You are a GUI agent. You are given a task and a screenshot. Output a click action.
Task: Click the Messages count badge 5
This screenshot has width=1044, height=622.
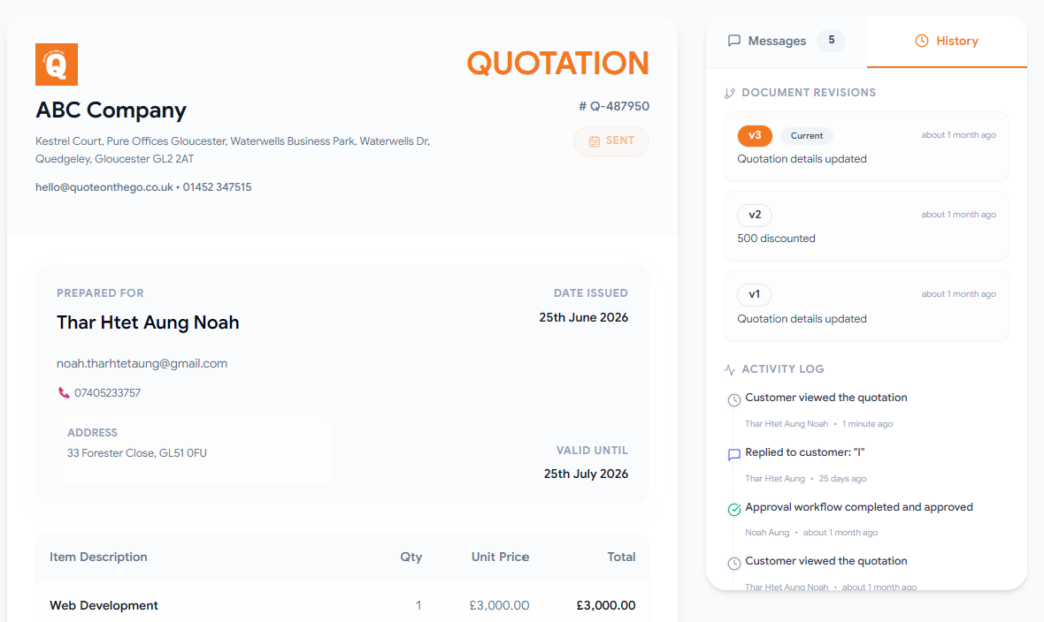pos(831,40)
